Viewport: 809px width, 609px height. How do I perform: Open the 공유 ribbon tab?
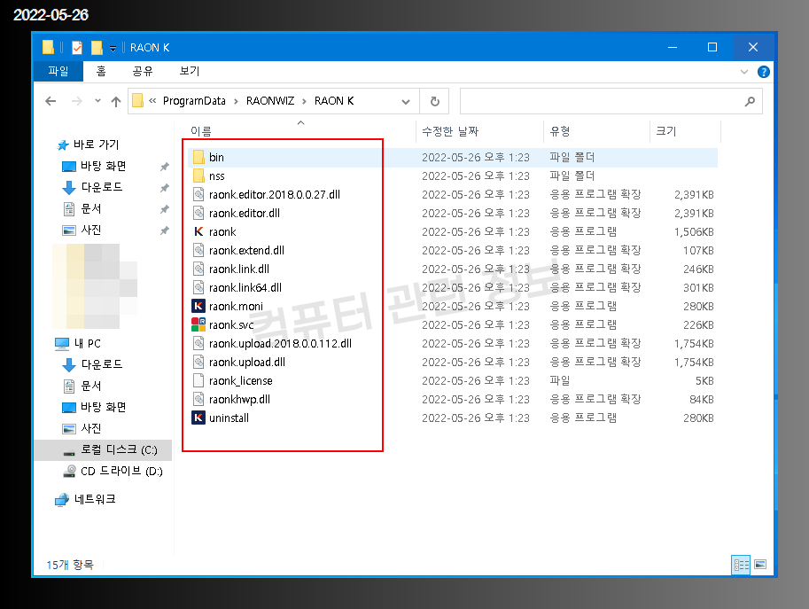(x=143, y=71)
